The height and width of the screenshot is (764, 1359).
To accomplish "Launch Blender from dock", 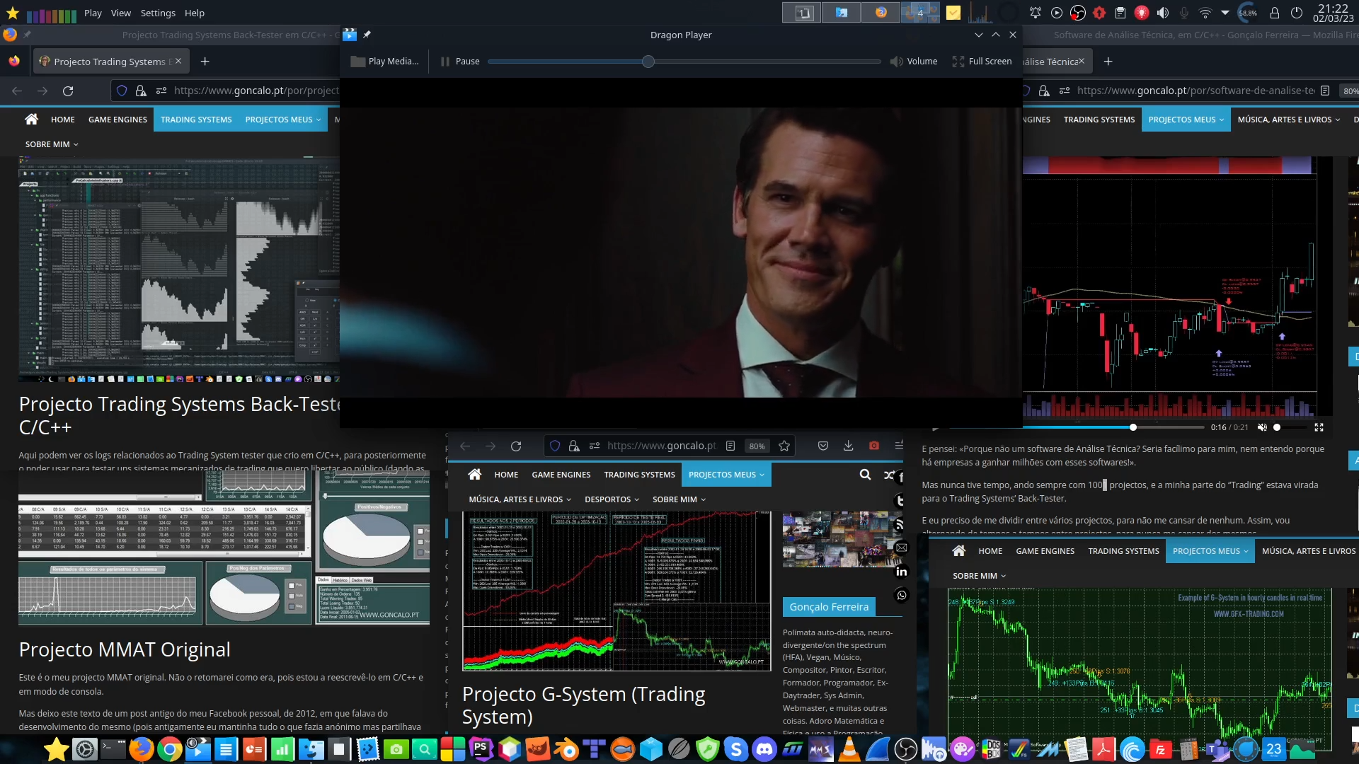I will (x=566, y=749).
